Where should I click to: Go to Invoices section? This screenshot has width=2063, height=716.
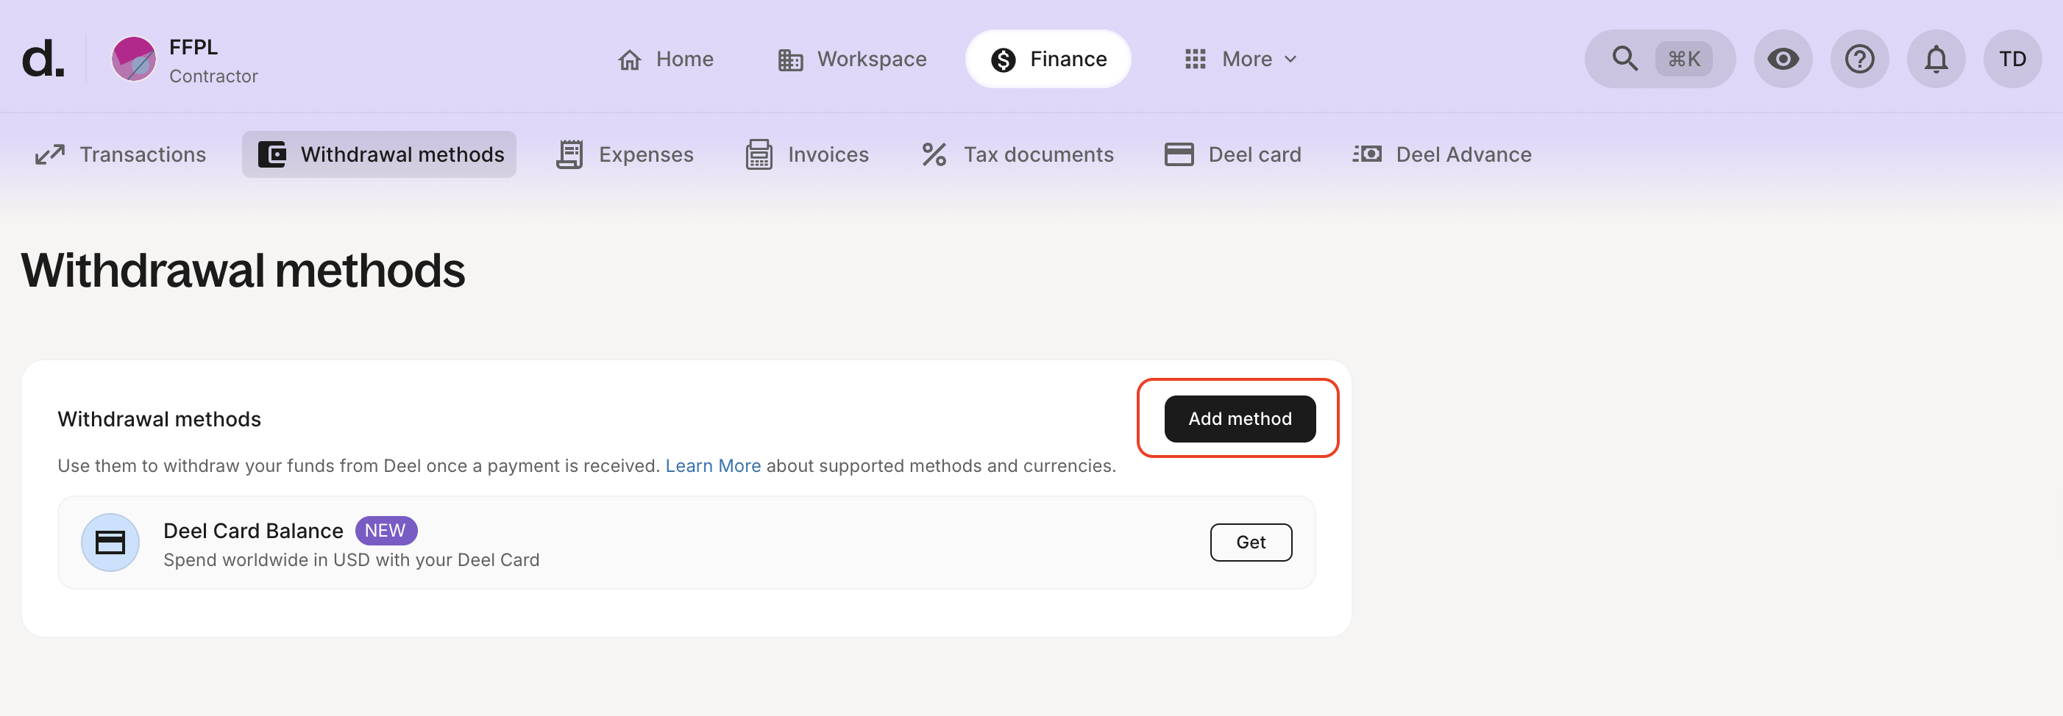(x=807, y=154)
